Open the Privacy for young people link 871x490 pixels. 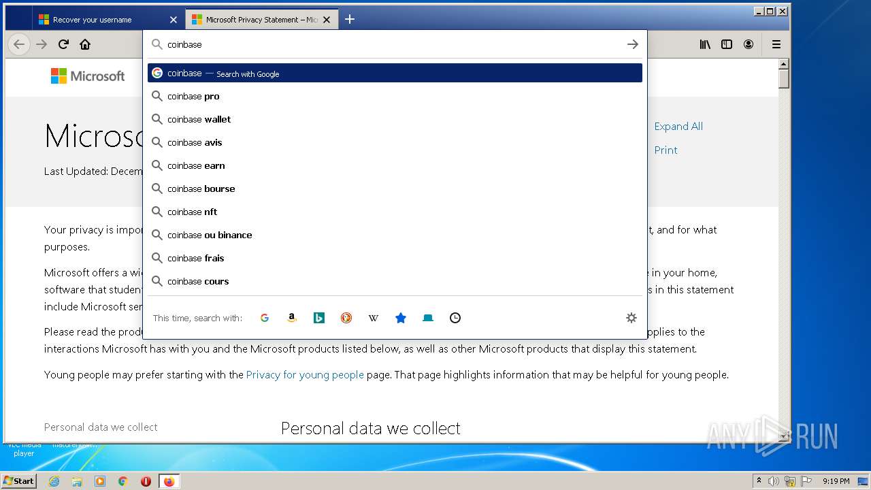[x=305, y=375]
